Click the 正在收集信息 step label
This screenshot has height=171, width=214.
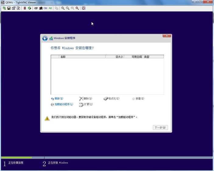16,163
